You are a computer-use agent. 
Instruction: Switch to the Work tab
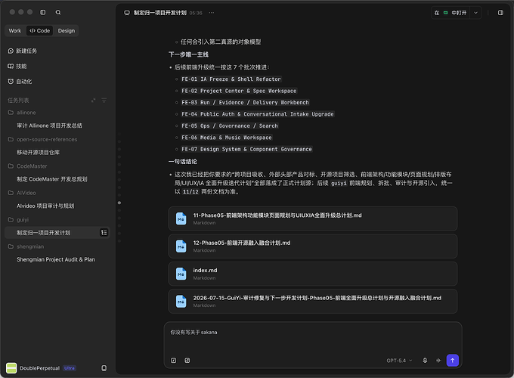(x=15, y=30)
